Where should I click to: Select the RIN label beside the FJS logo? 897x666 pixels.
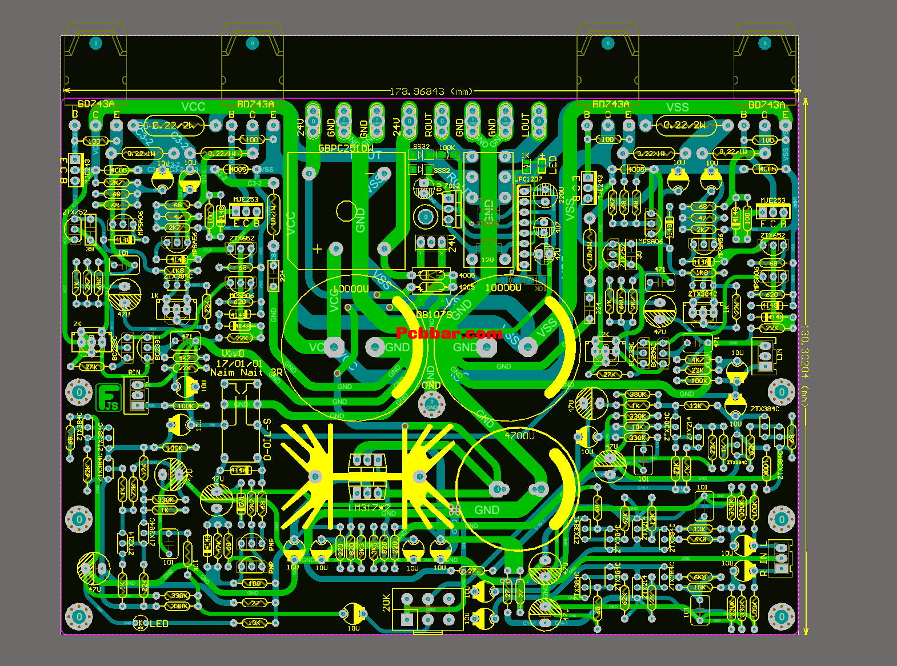tap(134, 372)
